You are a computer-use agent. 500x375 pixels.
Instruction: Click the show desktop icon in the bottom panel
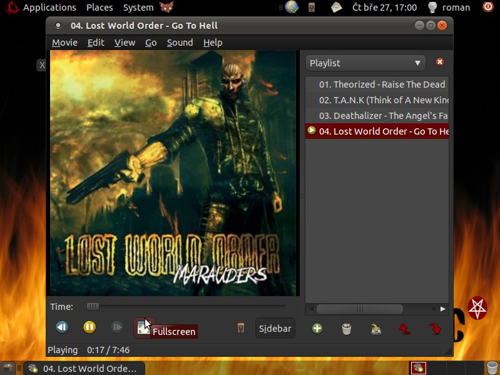(x=8, y=368)
